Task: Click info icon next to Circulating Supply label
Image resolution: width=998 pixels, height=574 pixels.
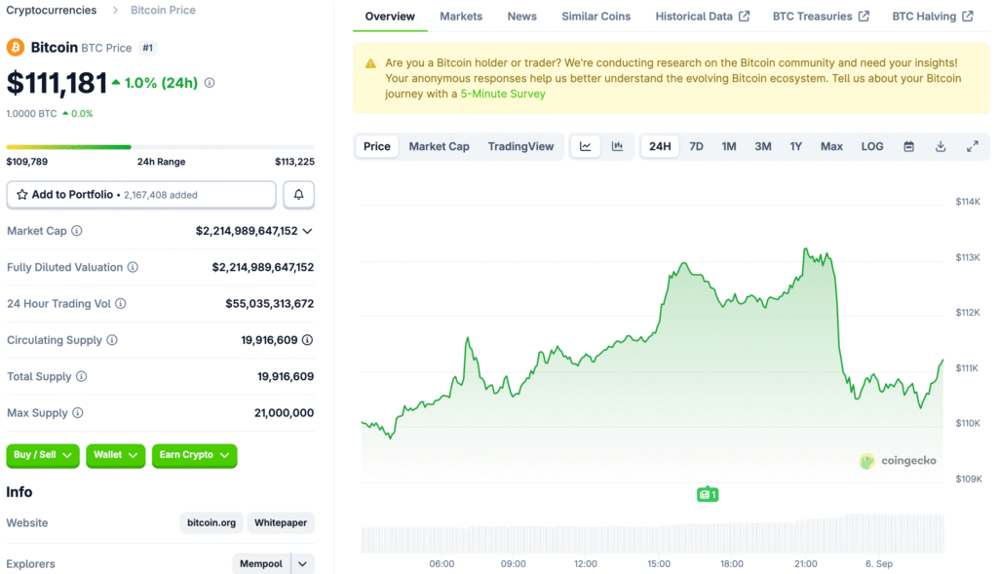Action: (112, 340)
